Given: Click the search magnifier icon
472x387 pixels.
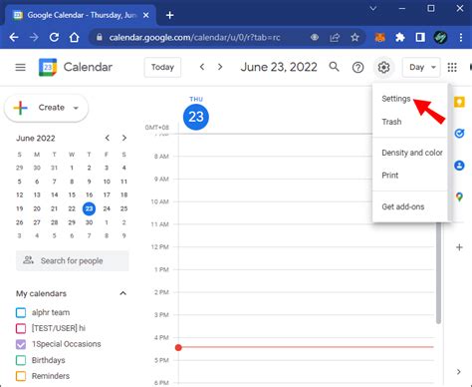Looking at the screenshot, I should pos(334,67).
